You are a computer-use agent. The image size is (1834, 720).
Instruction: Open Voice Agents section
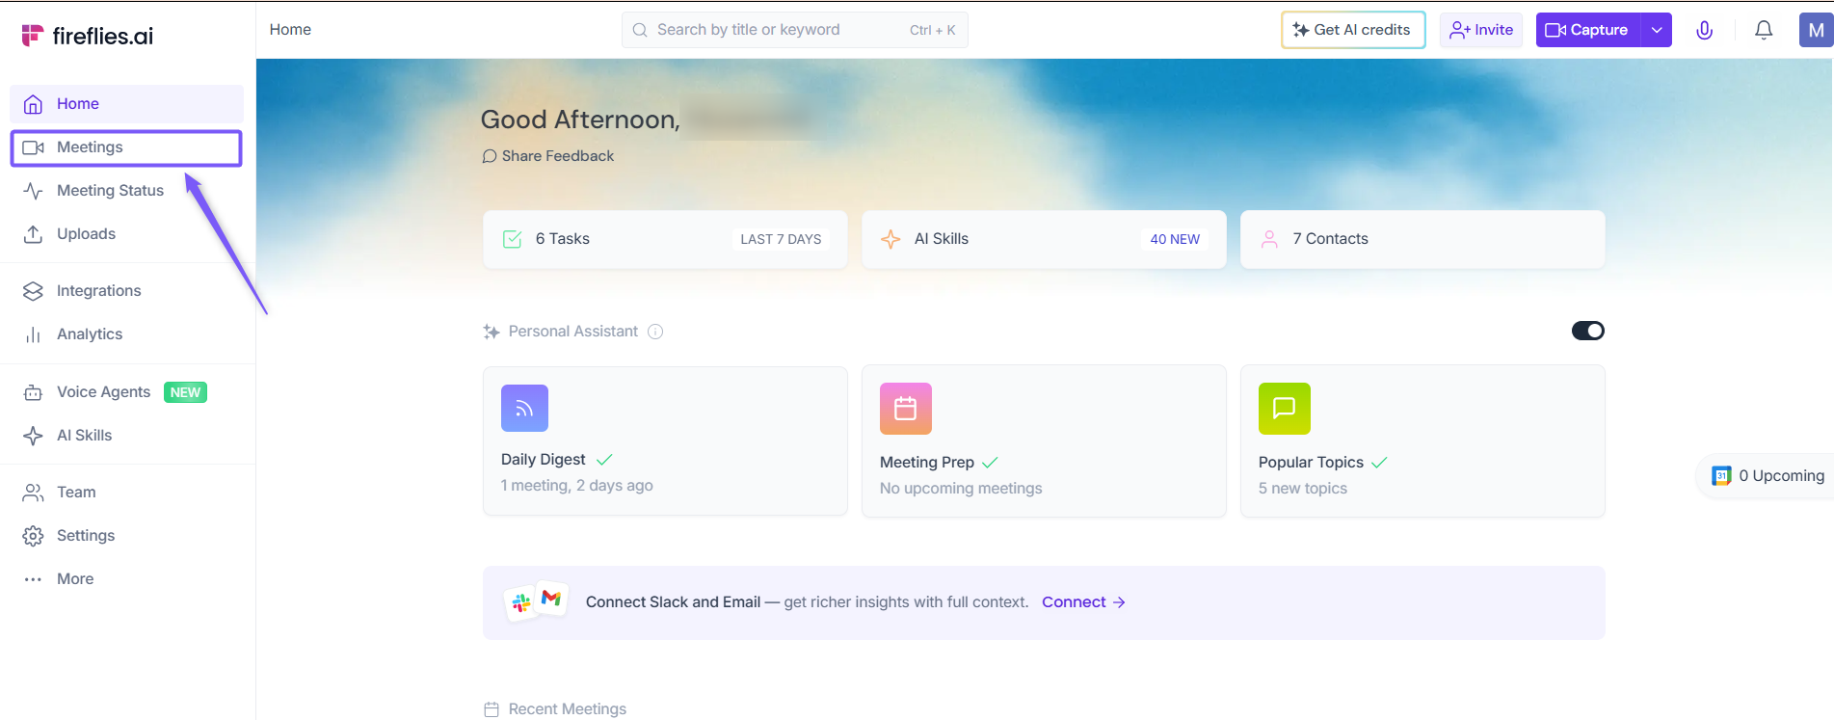(x=126, y=392)
